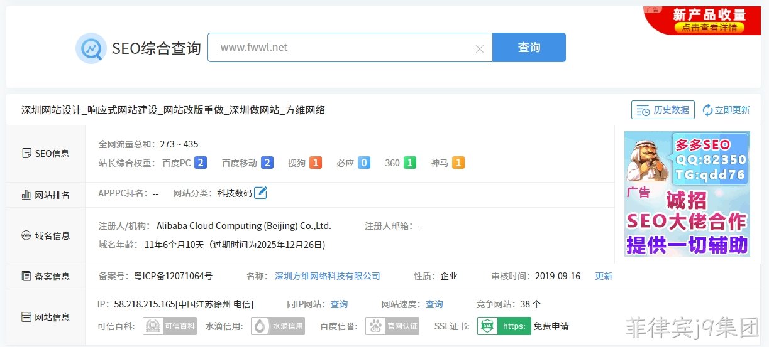This screenshot has width=769, height=347.
Task: Click 免费申请 SSL certificate link
Action: click(x=551, y=326)
